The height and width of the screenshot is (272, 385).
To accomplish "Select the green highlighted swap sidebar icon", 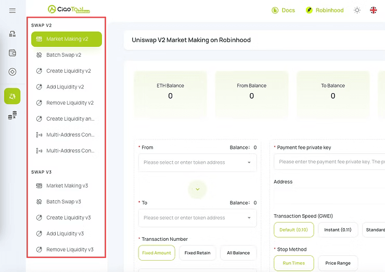I will (12, 96).
